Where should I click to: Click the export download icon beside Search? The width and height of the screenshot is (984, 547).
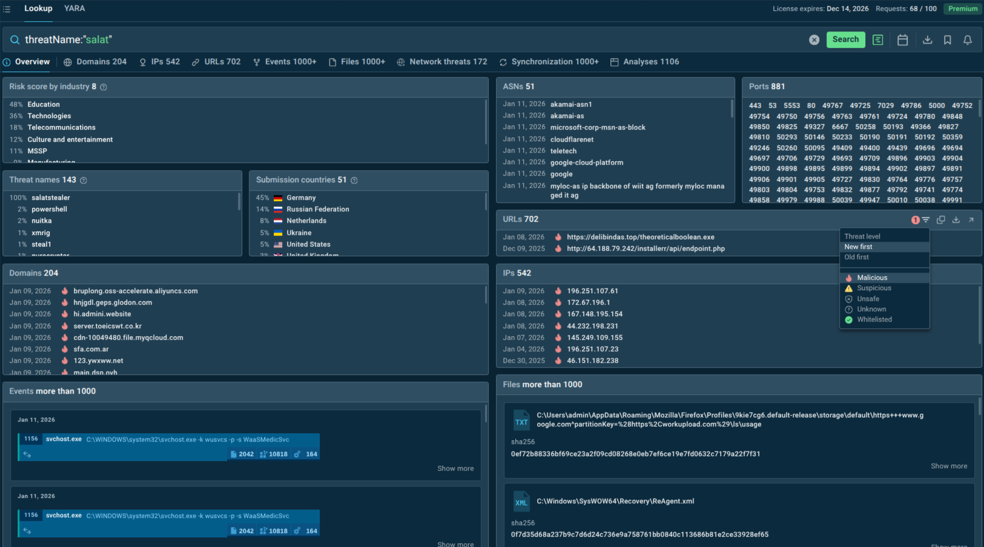926,39
